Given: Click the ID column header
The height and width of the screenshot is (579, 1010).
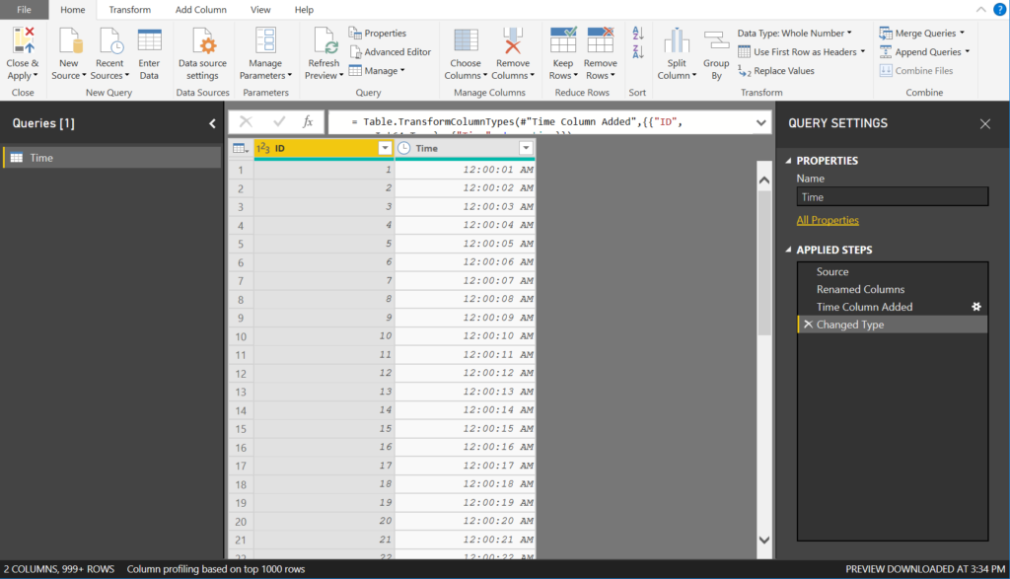Looking at the screenshot, I should [x=324, y=148].
